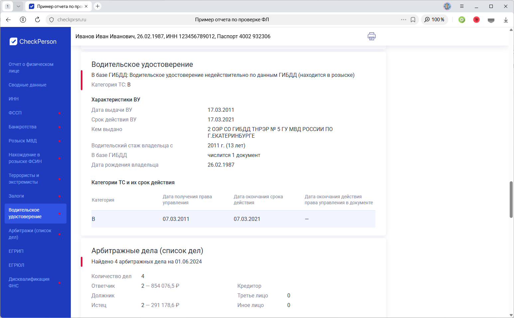Image resolution: width=514 pixels, height=318 pixels.
Task: Click the CheckPerson logo
Action: 33,42
